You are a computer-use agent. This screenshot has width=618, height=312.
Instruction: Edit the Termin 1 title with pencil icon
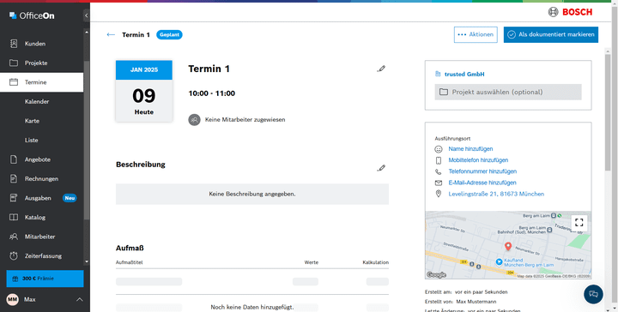381,69
